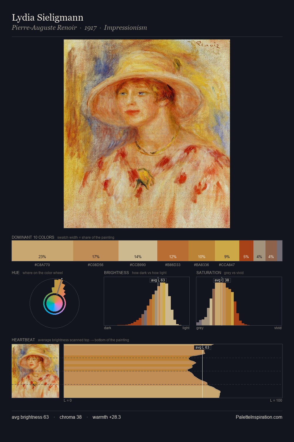The image size is (294, 442).
Task: Click 'how dark vs how light' caption
Action: (x=149, y=273)
